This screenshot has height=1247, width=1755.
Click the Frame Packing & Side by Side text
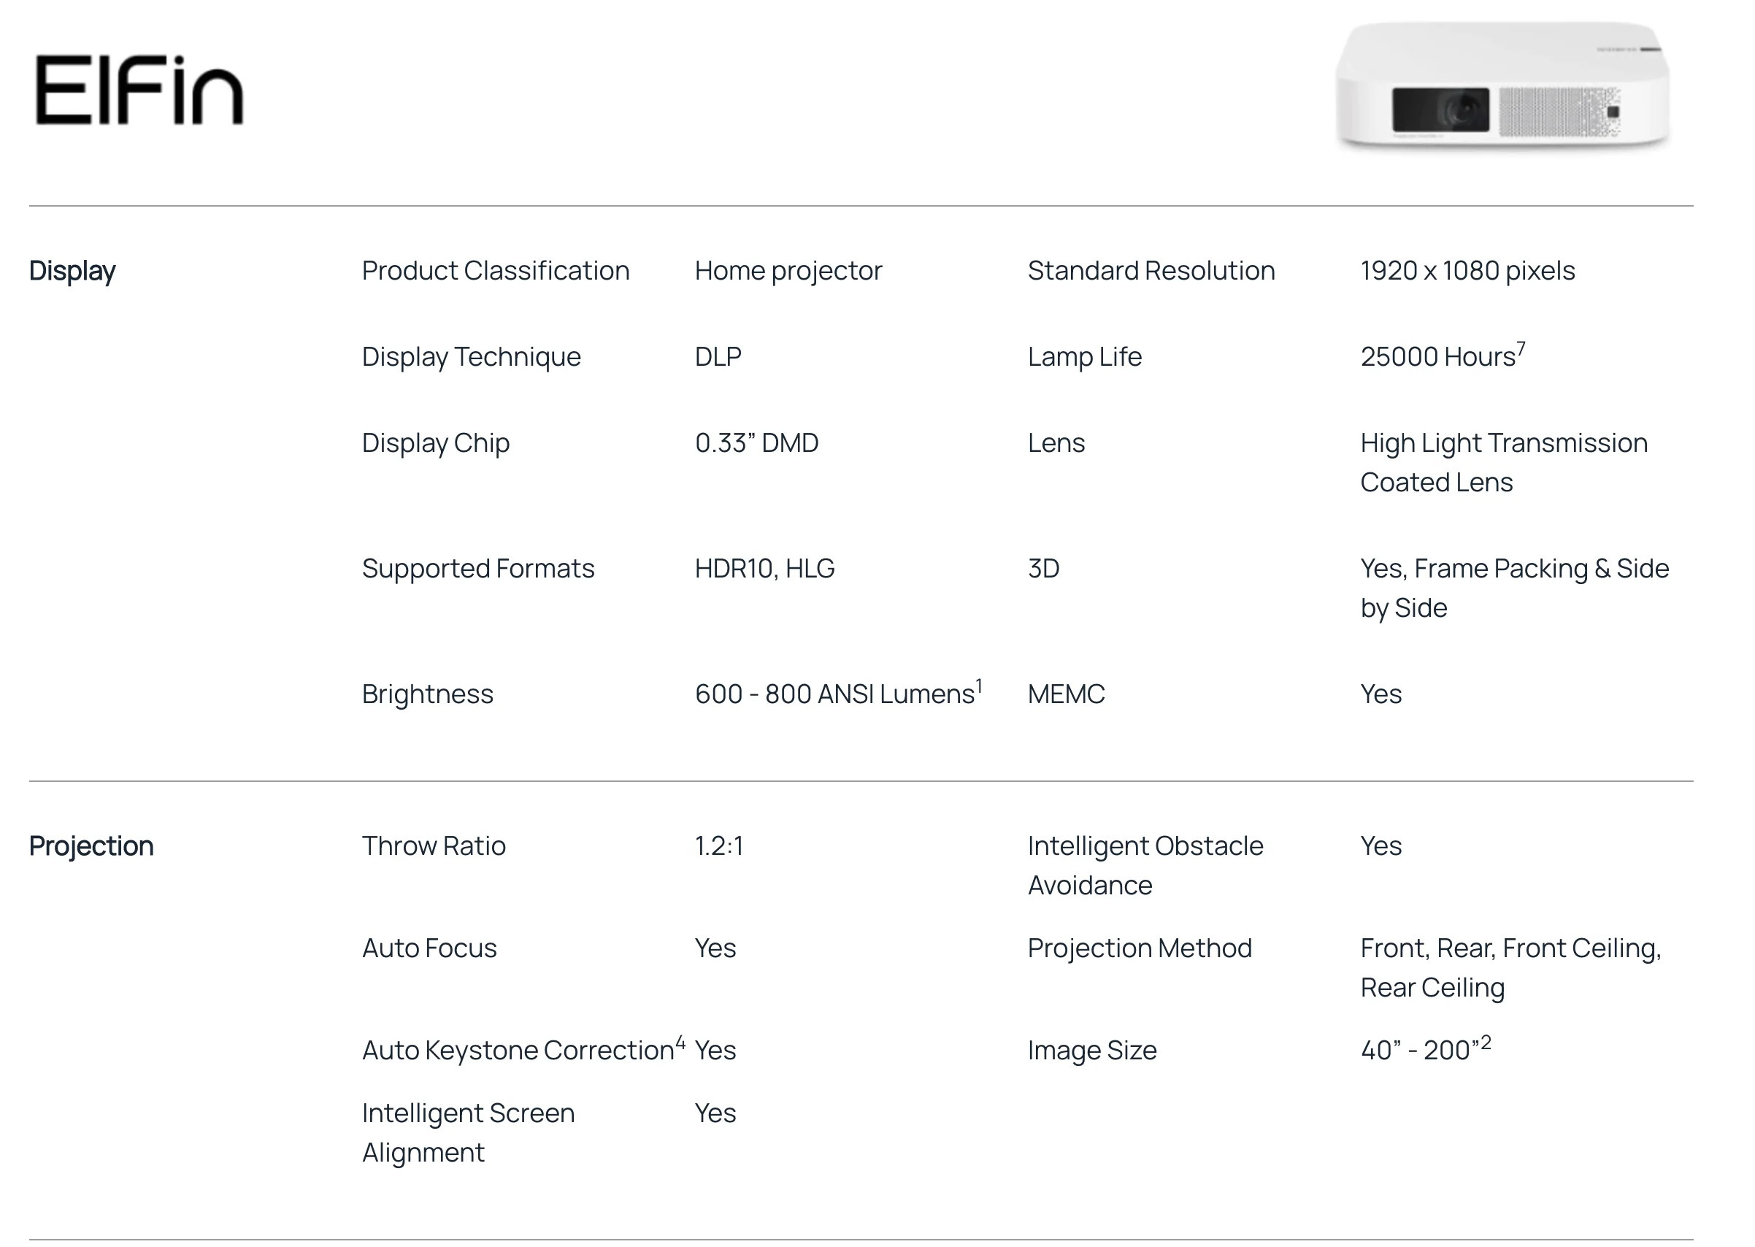(x=1514, y=588)
